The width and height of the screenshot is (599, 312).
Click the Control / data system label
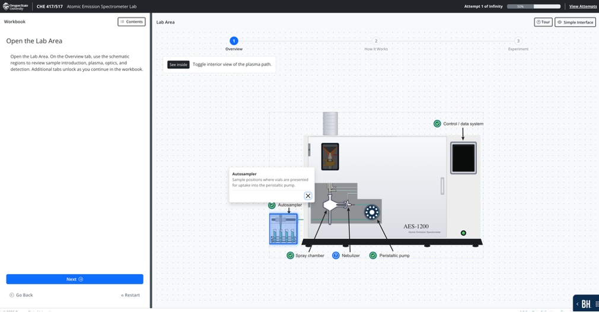coord(463,124)
